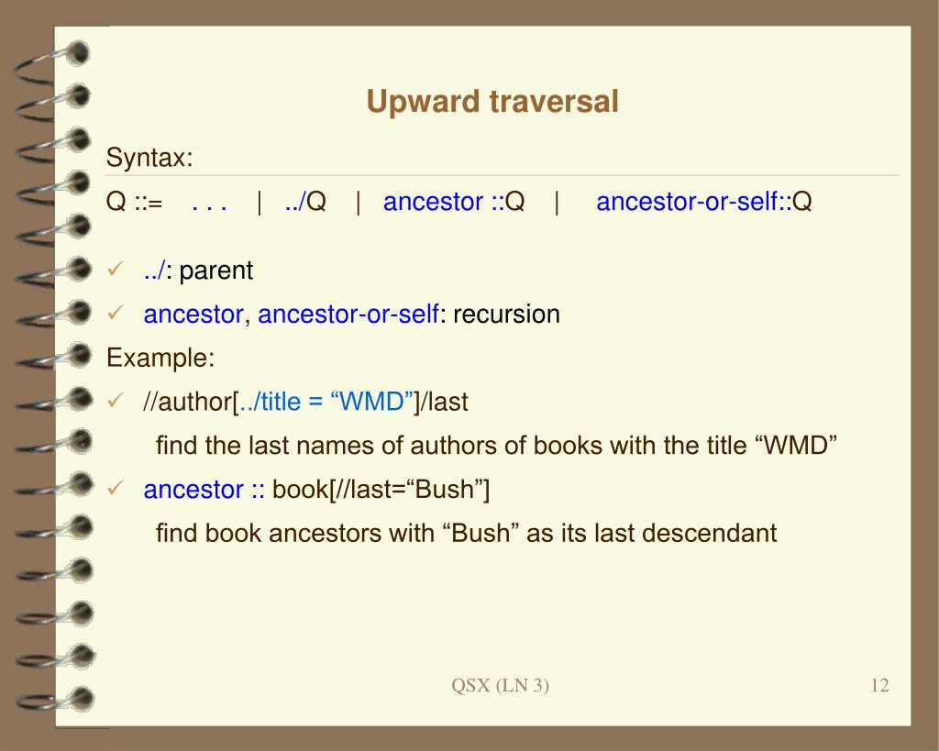The image size is (939, 751).
Task: Click the 'Syntax:' heading
Action: [x=149, y=158]
